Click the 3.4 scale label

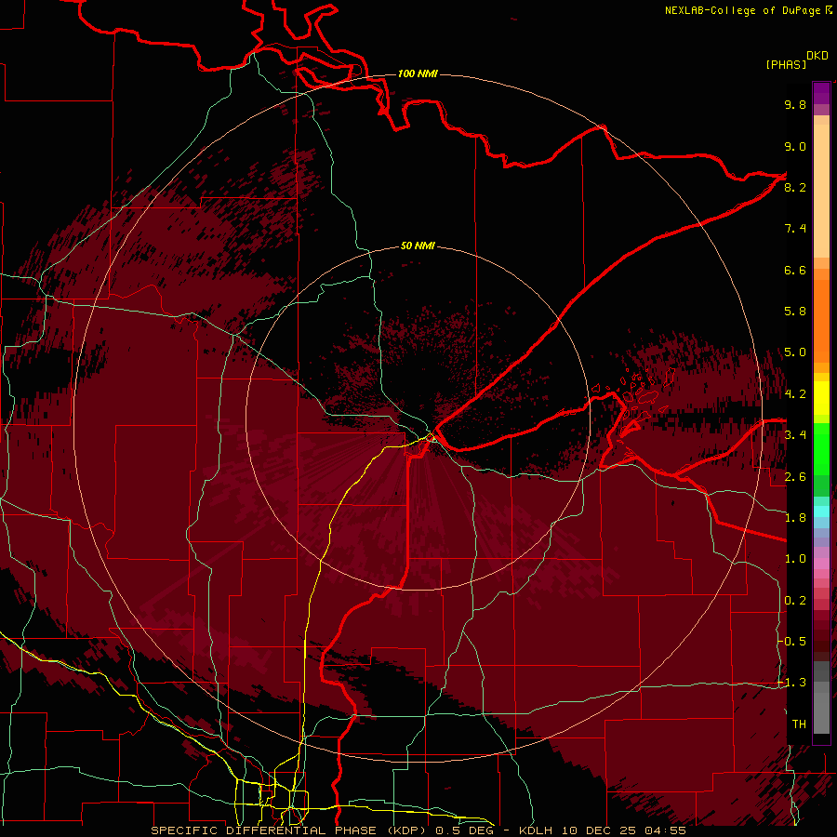click(x=795, y=435)
